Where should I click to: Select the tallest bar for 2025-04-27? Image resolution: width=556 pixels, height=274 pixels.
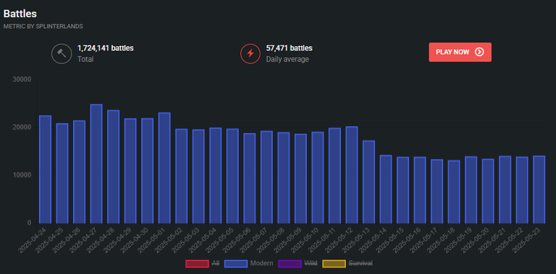click(96, 164)
